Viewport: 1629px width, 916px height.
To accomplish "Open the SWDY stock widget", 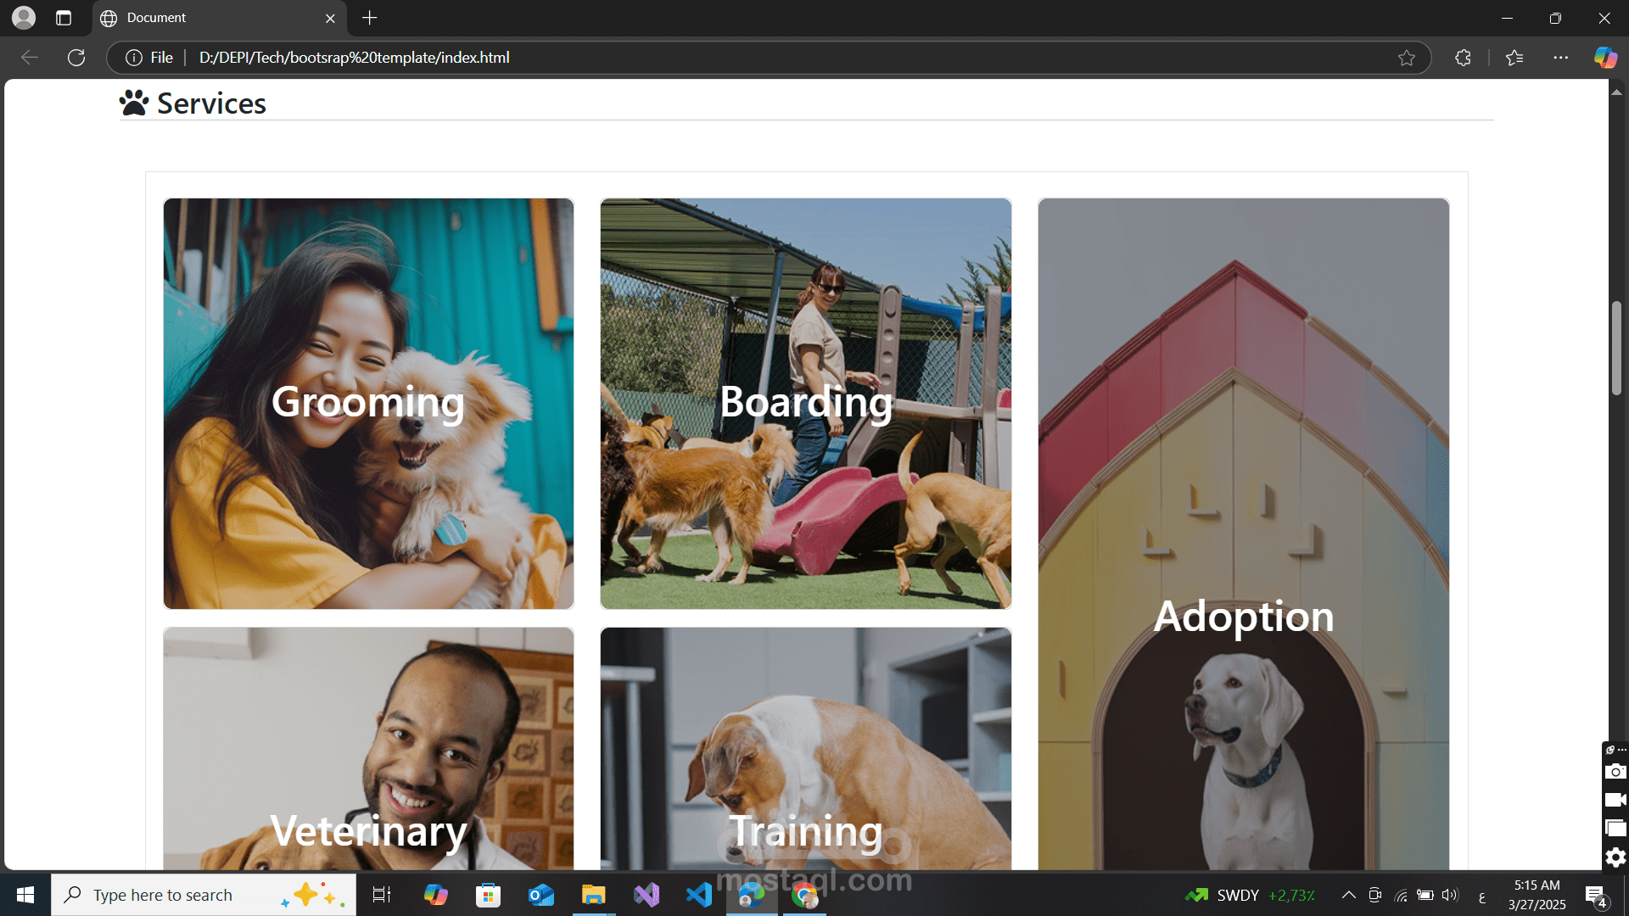I will click(x=1251, y=895).
